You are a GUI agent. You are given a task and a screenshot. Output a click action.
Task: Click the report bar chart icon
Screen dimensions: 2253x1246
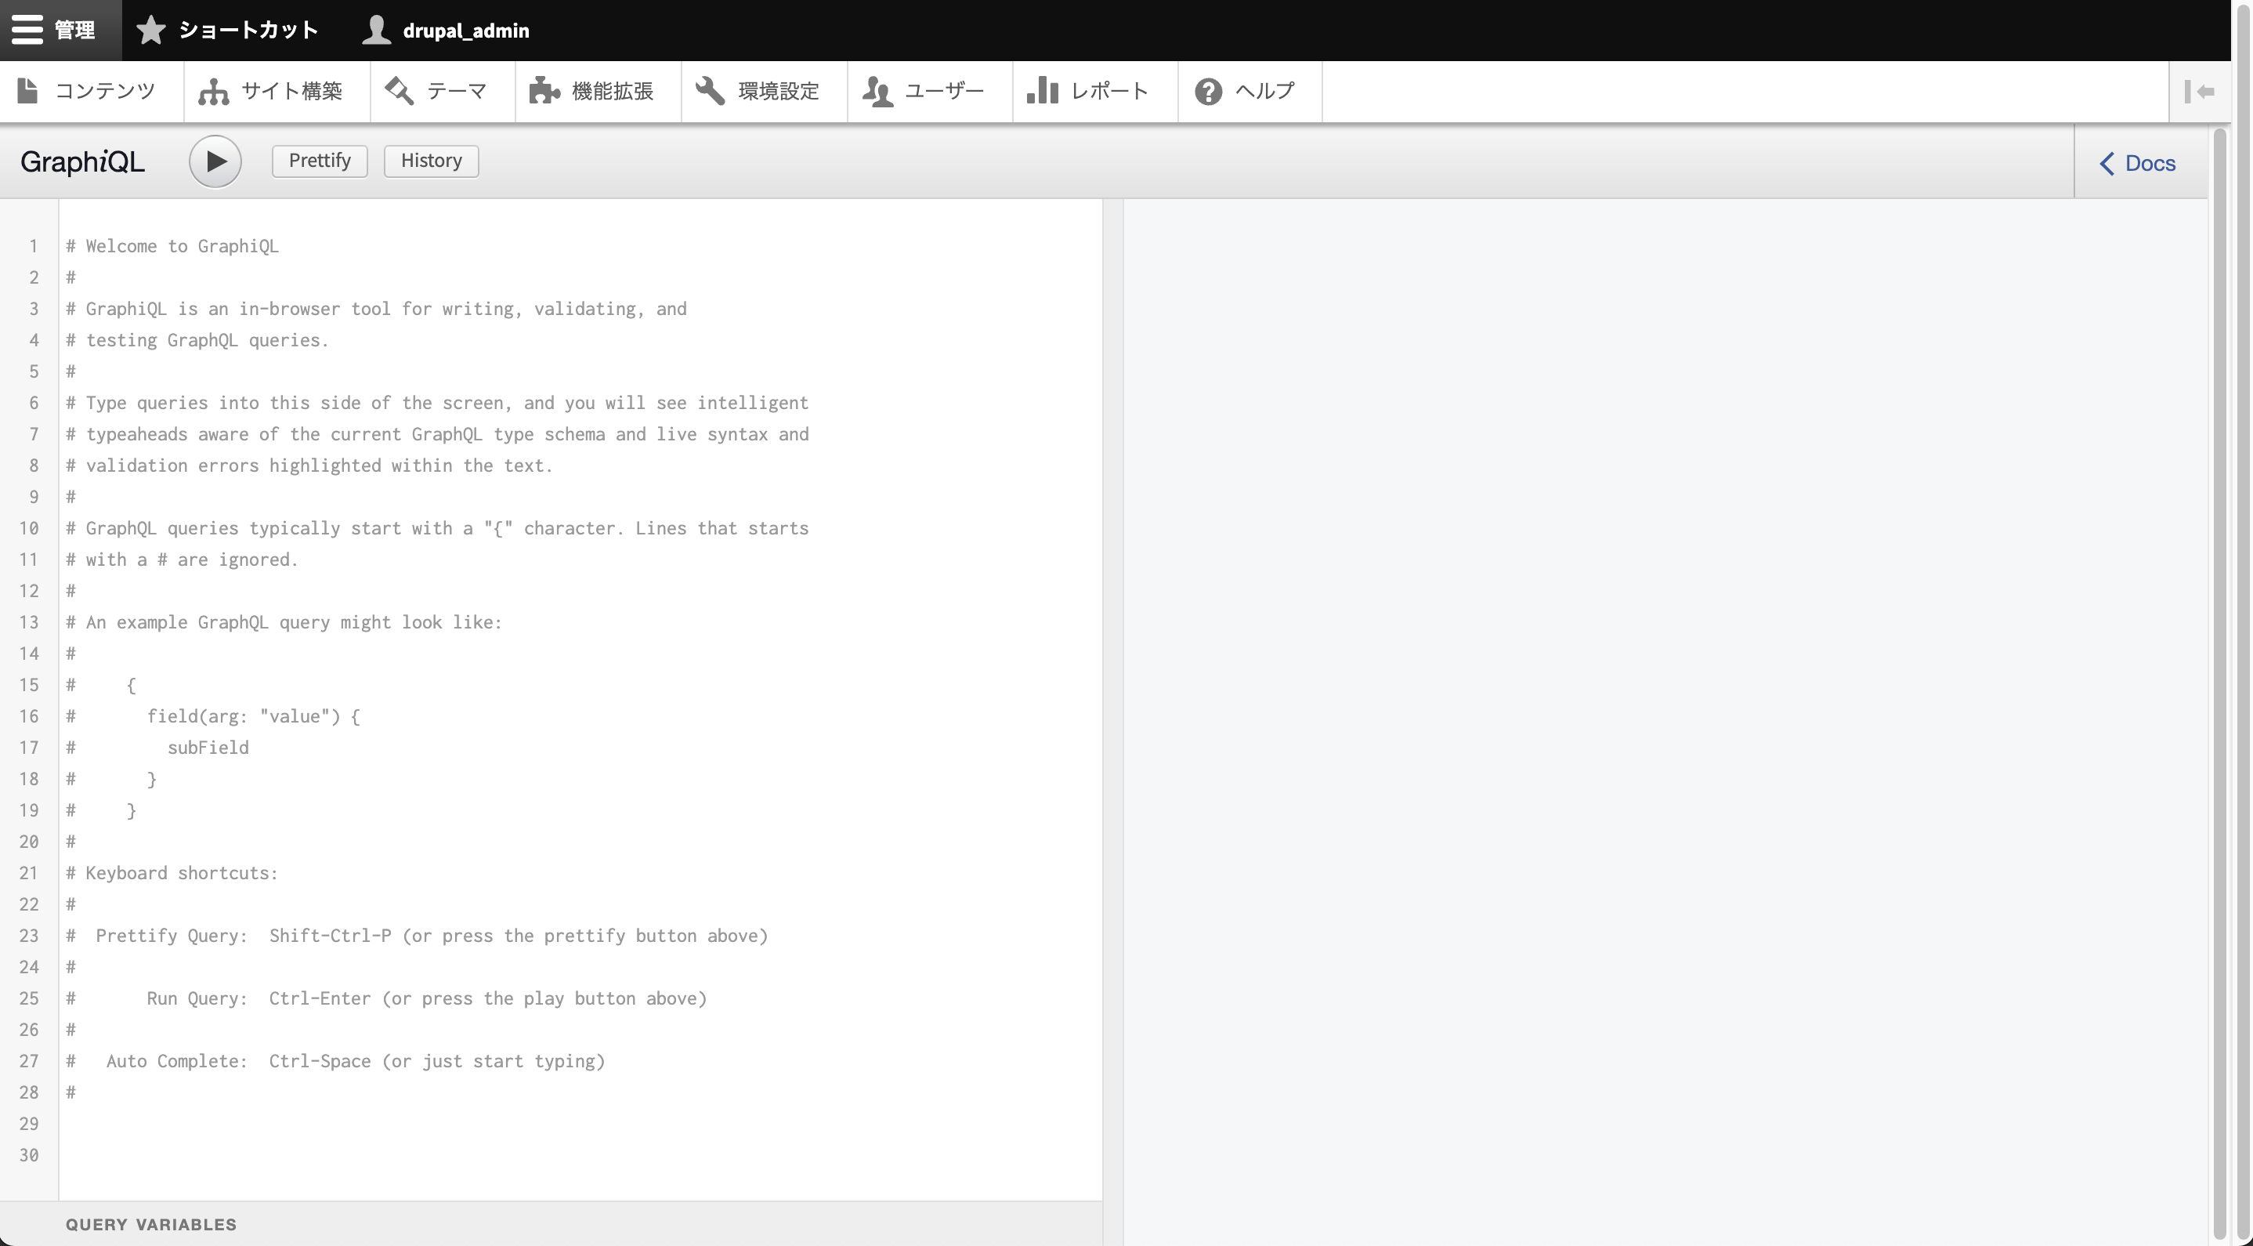click(x=1041, y=91)
